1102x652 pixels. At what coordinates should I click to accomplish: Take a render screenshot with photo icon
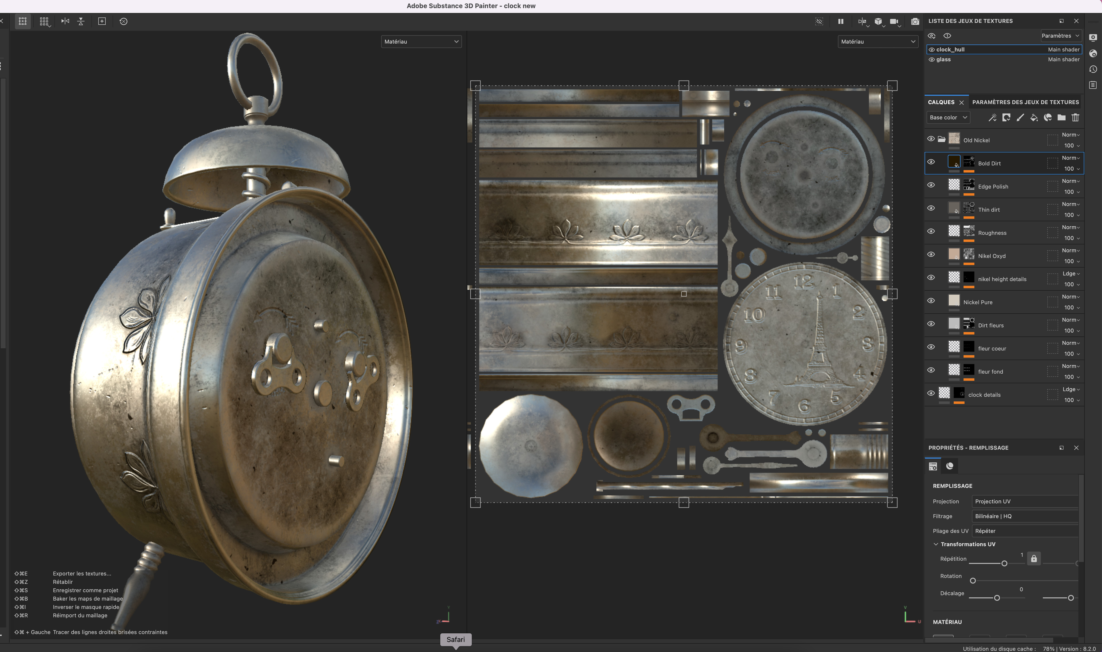click(x=915, y=21)
